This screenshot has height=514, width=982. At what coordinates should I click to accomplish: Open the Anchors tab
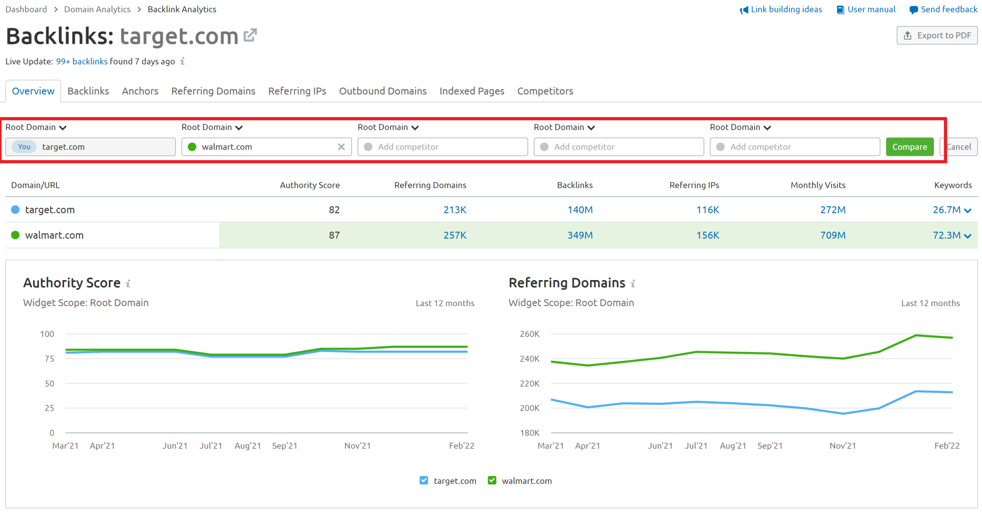(x=140, y=91)
